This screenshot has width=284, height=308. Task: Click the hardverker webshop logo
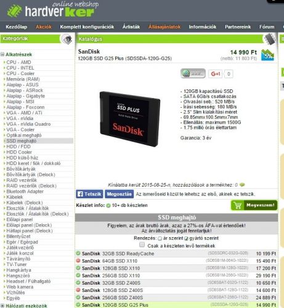(x=52, y=10)
